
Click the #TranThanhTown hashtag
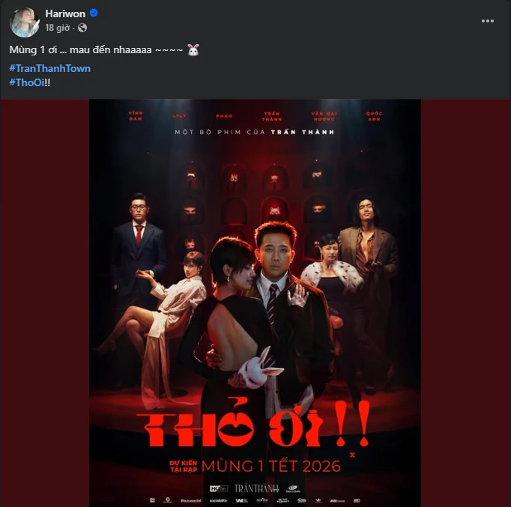[x=50, y=68]
